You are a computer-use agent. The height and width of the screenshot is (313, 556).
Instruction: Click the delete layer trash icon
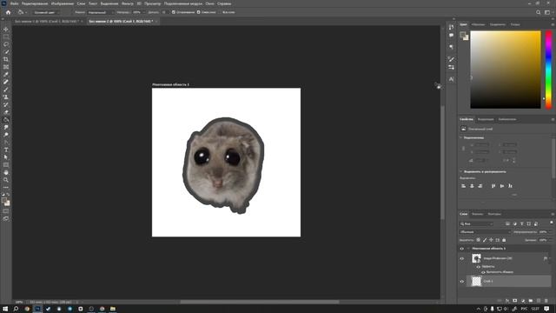[x=546, y=301]
